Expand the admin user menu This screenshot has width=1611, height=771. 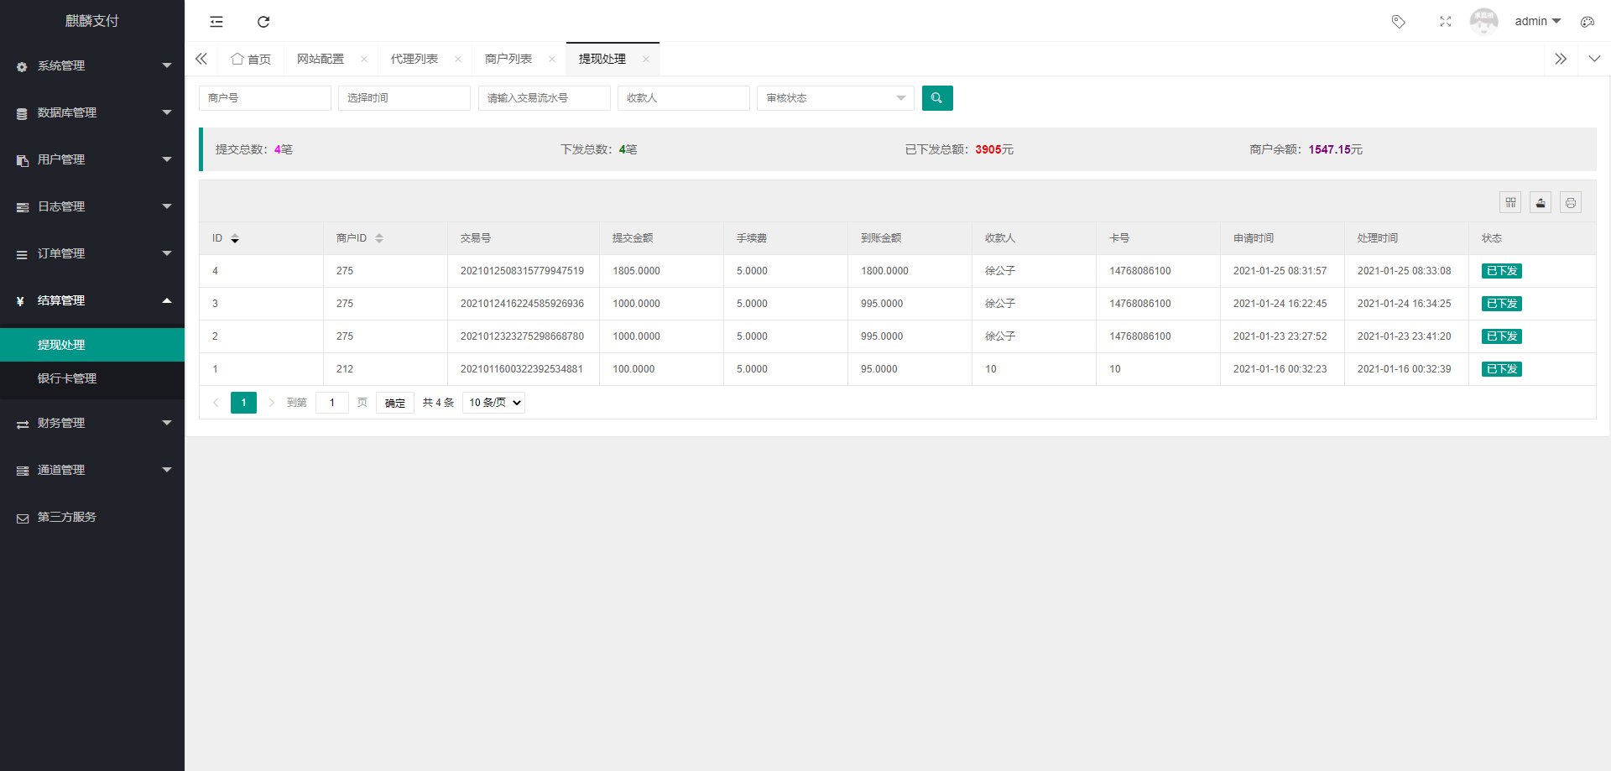[1537, 22]
